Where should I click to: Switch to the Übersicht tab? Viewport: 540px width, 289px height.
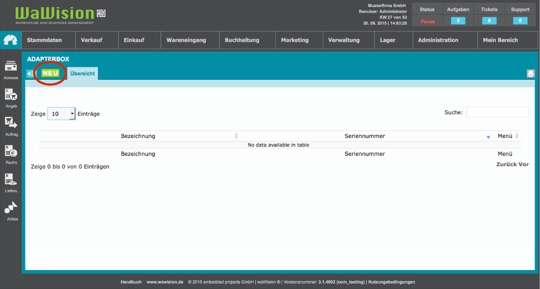click(83, 73)
